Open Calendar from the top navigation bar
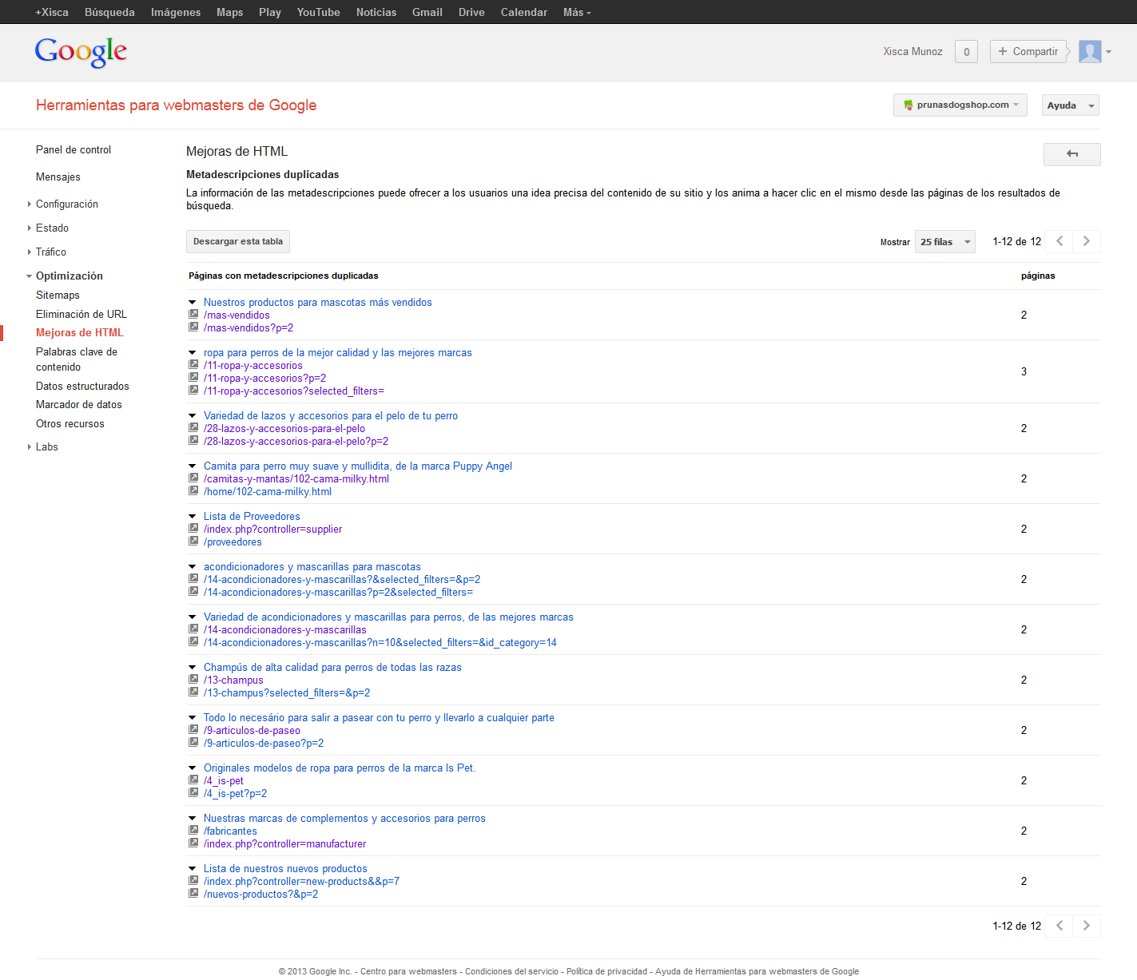The height and width of the screenshot is (980, 1137). [524, 12]
